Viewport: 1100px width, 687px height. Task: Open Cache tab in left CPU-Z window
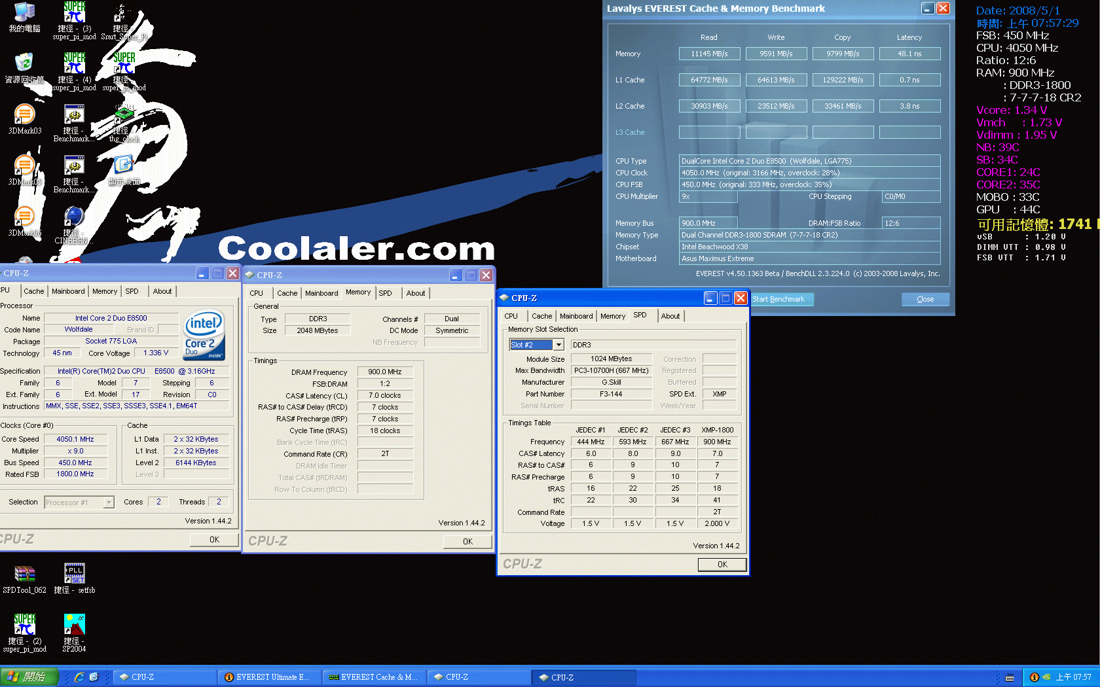(34, 291)
